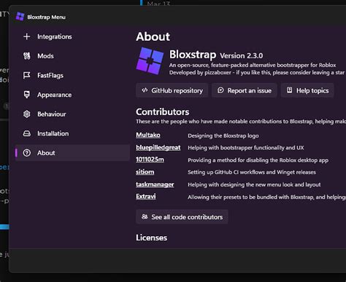The width and height of the screenshot is (346, 282).
Task: Click the Licenses heading
Action: [152, 238]
